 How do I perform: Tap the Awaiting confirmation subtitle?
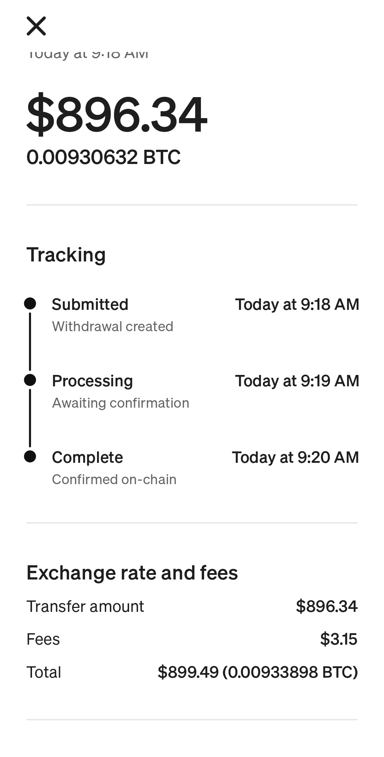pyautogui.click(x=121, y=403)
